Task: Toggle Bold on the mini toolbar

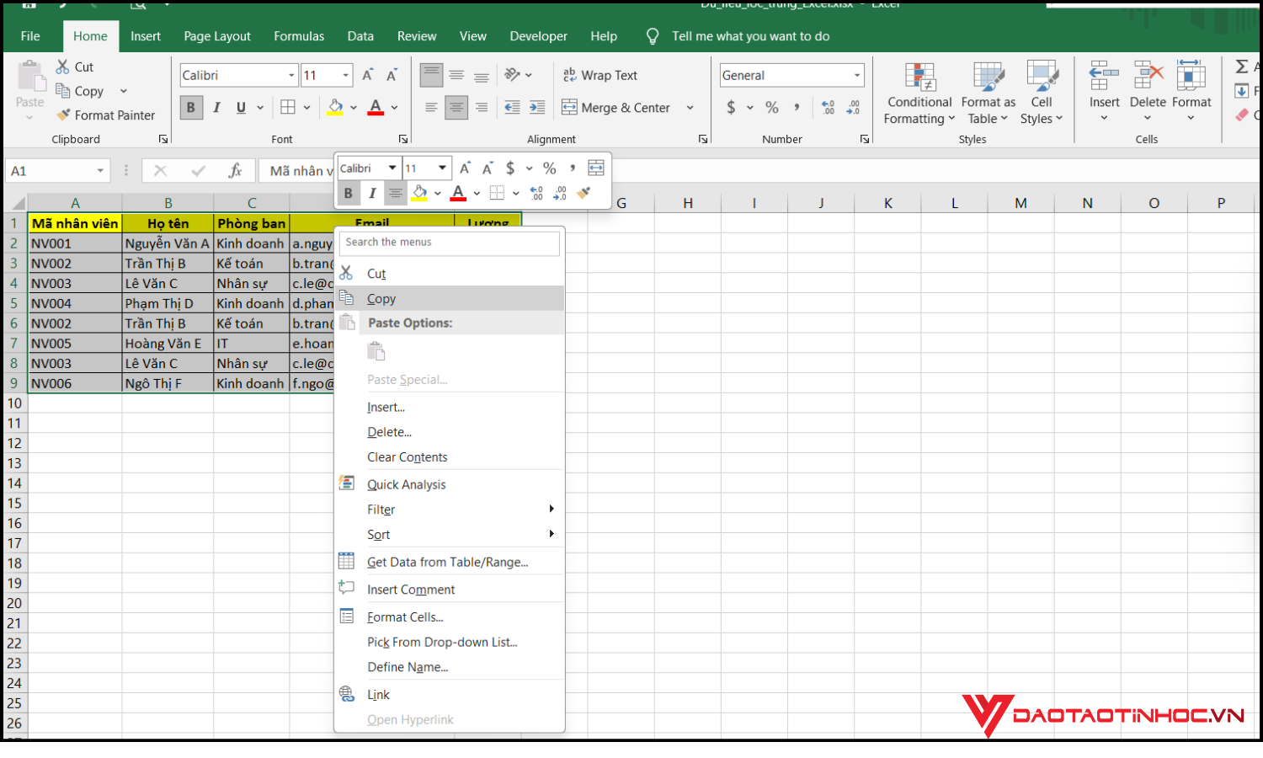Action: click(348, 193)
